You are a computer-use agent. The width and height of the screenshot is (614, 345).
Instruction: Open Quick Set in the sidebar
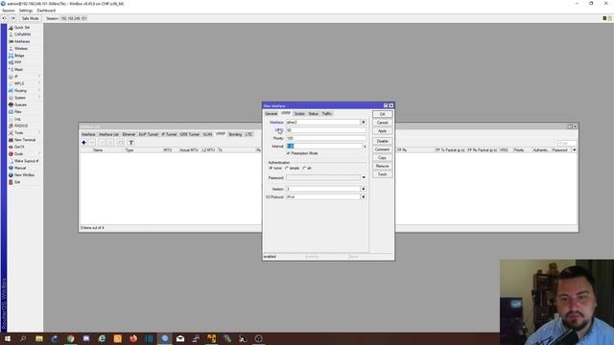(x=22, y=28)
